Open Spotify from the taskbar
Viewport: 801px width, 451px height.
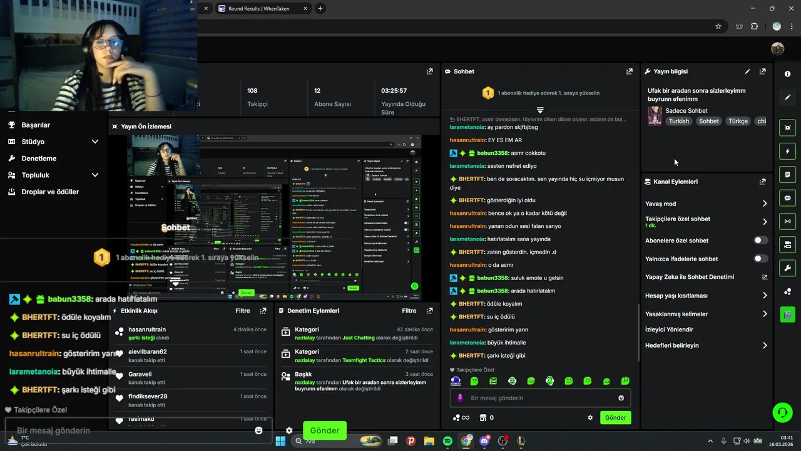pyautogui.click(x=447, y=441)
